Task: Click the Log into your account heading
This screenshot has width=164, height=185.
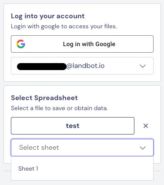Action: 48,16
